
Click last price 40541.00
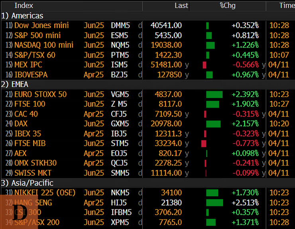[x=166, y=26]
